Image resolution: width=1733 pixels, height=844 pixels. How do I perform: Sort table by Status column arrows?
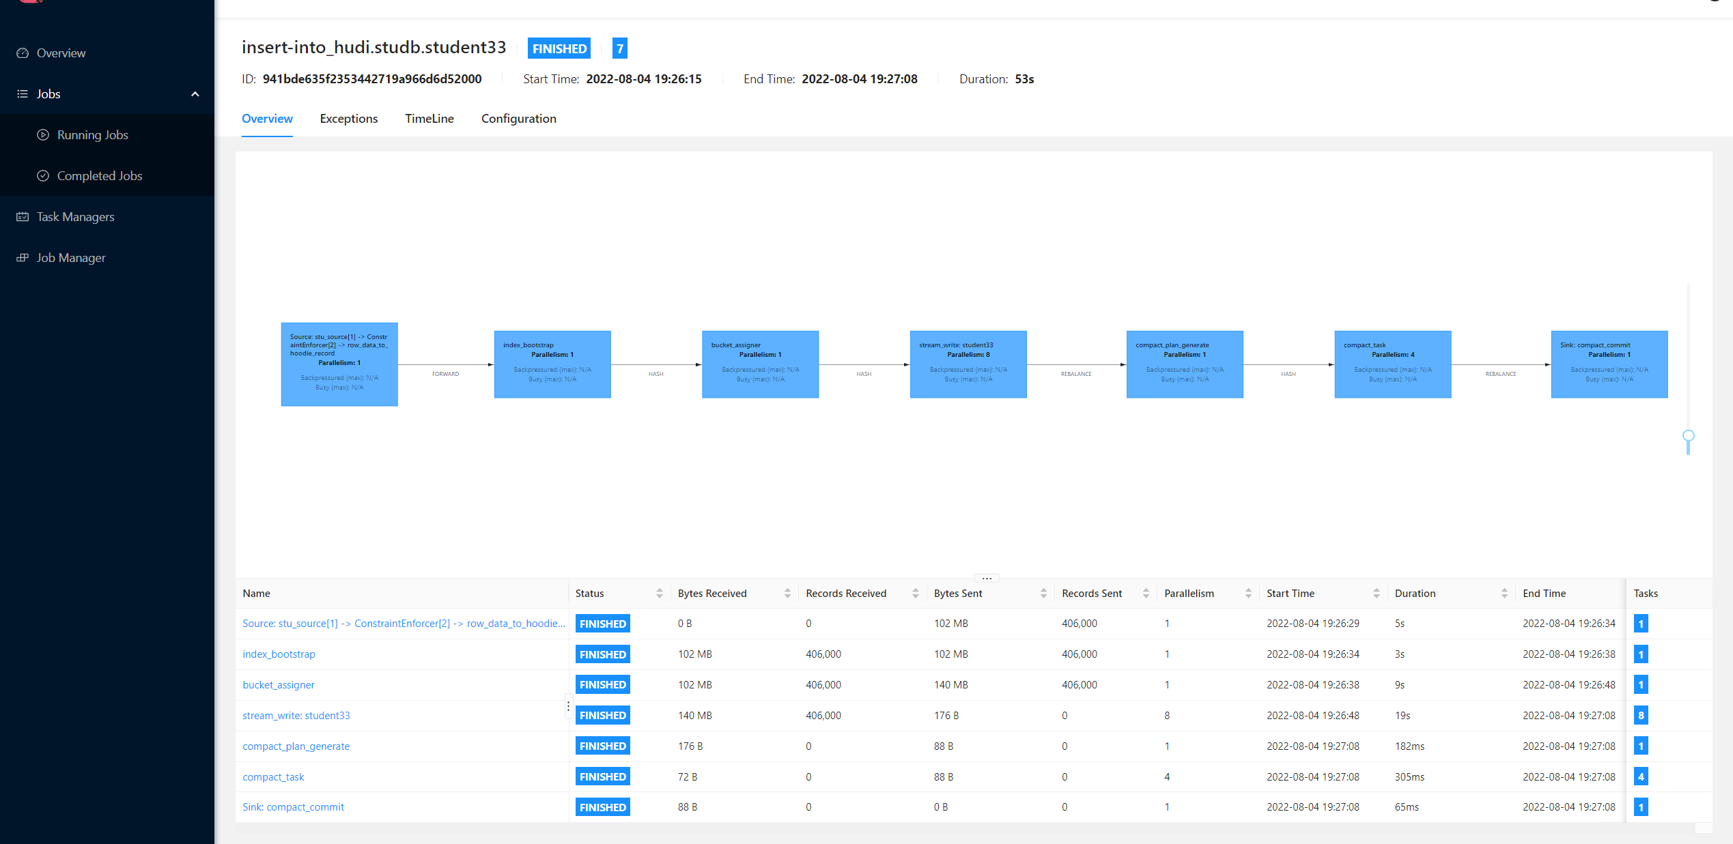[659, 594]
